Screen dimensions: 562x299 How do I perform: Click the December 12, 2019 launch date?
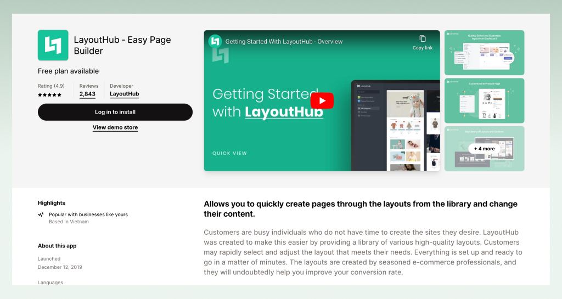click(60, 267)
